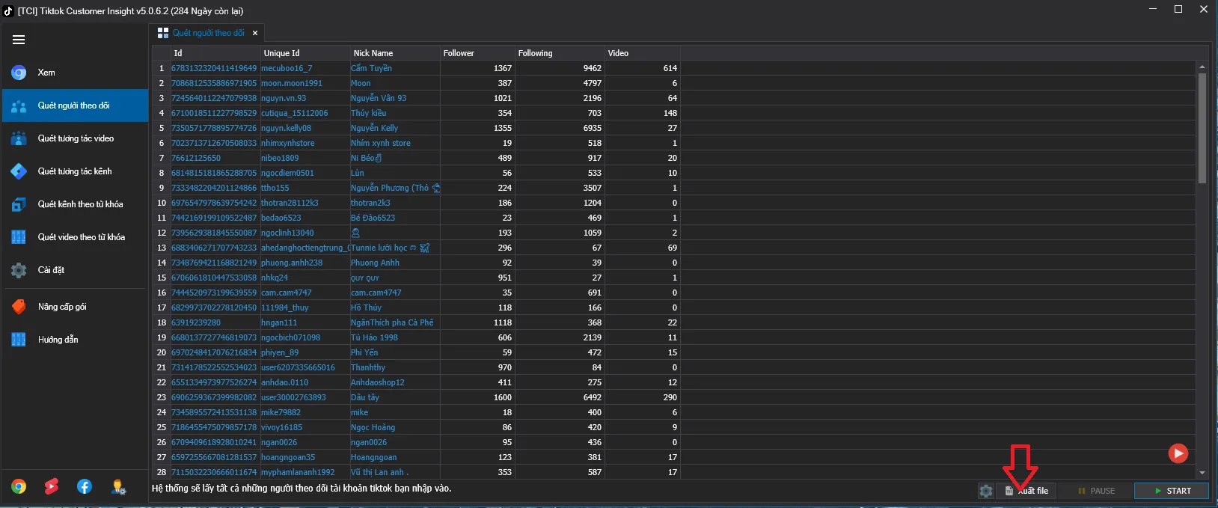The image size is (1218, 508).
Task: Open Quét tương tác kênh
Action: coord(75,171)
